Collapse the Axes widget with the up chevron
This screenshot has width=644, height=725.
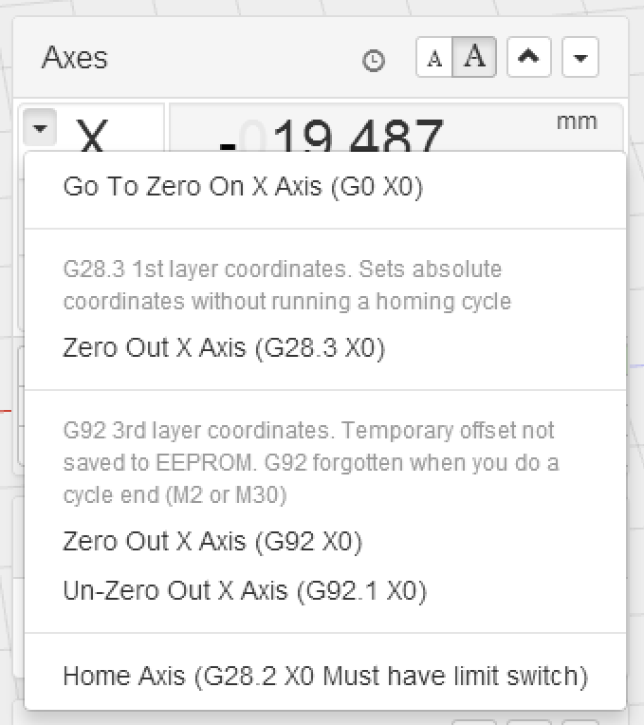pos(529,58)
